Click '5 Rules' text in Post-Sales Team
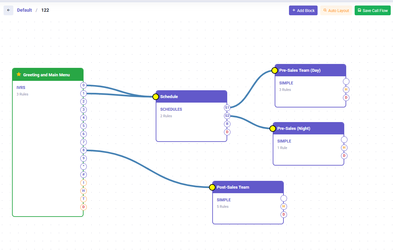Viewport: 393px width, 250px height. point(223,207)
